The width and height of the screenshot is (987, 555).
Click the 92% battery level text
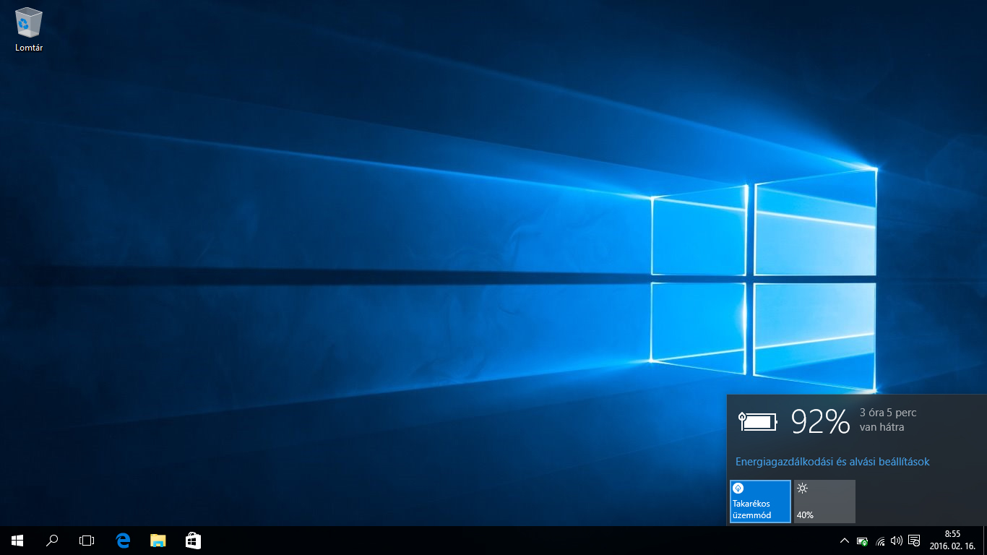pos(820,421)
